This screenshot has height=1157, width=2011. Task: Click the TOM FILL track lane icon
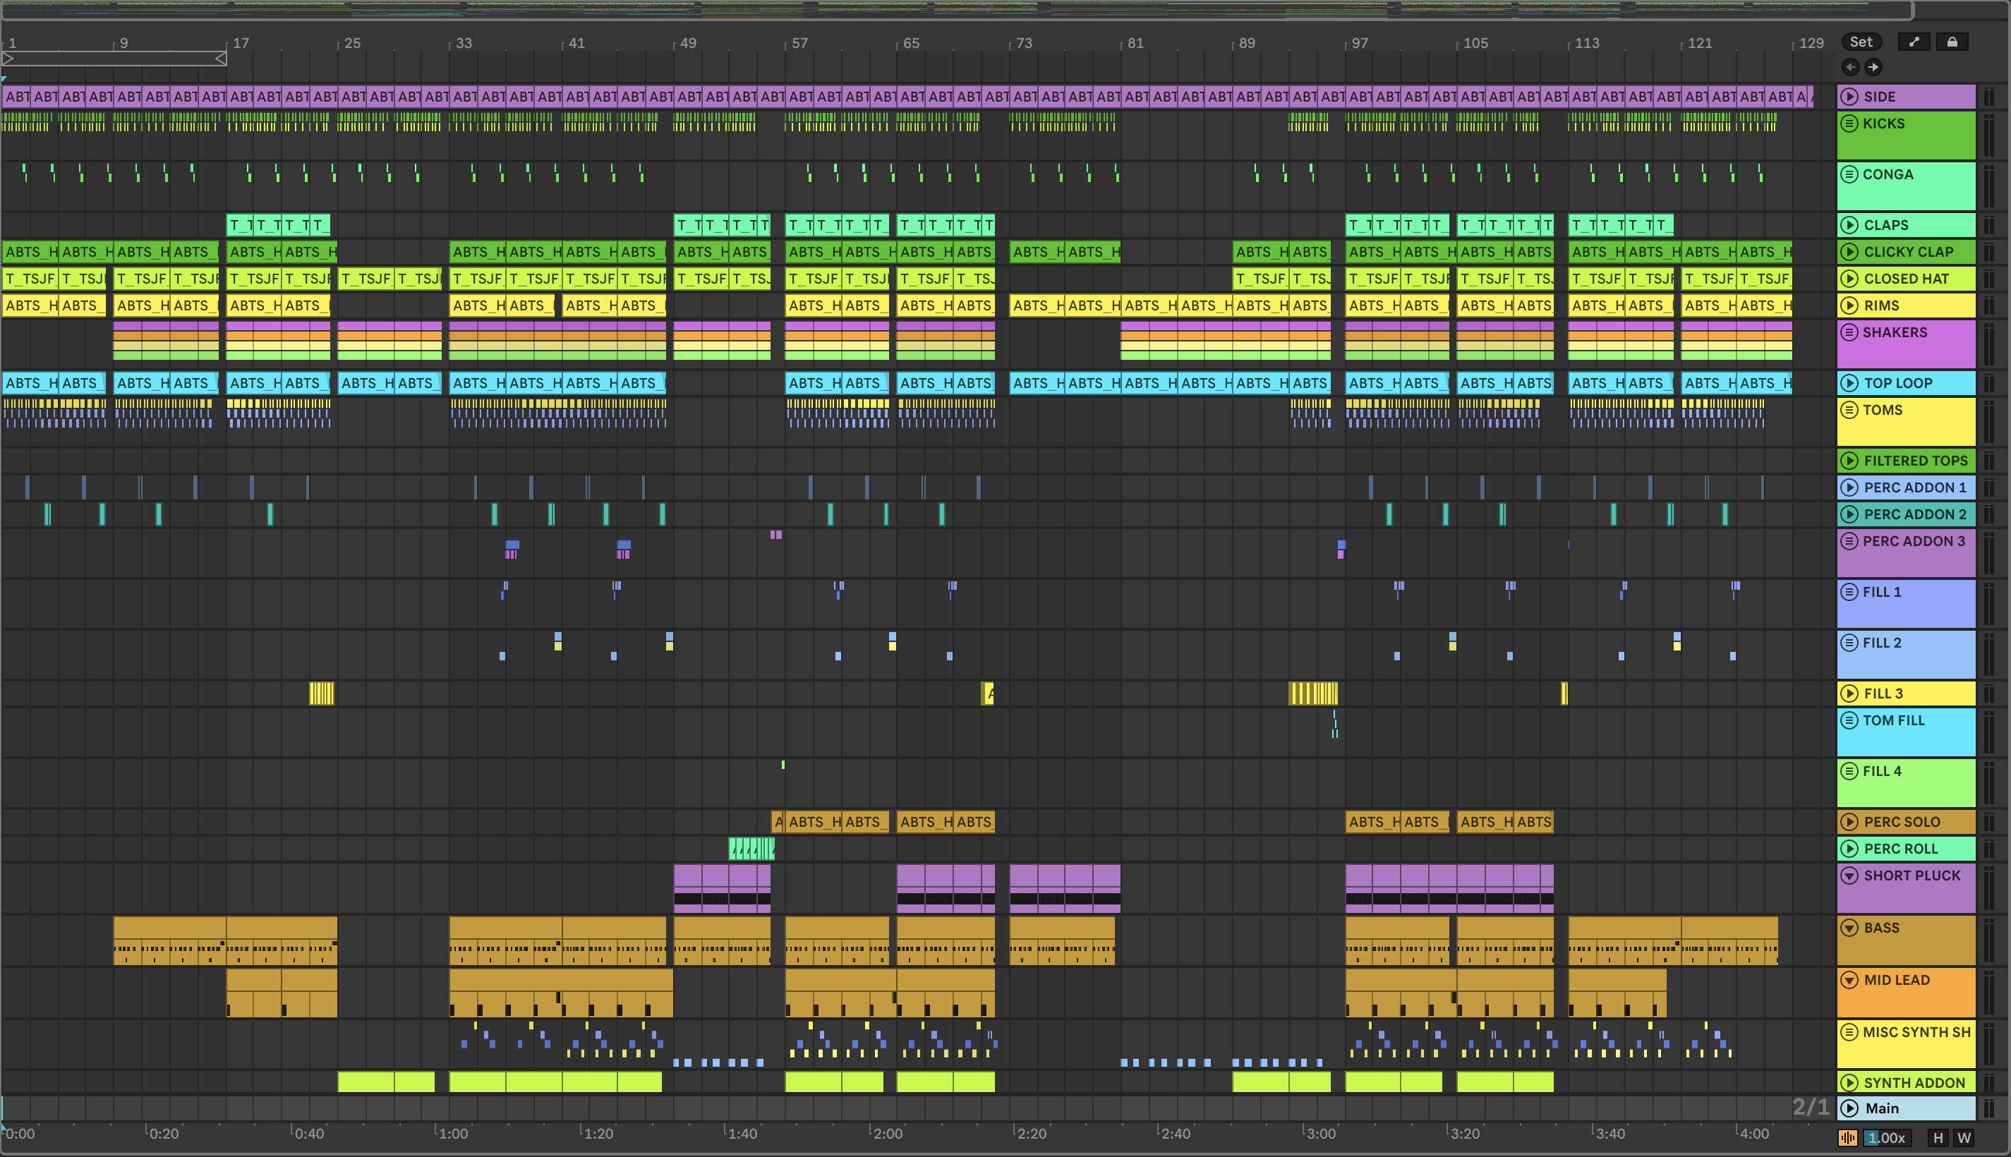coord(1849,720)
